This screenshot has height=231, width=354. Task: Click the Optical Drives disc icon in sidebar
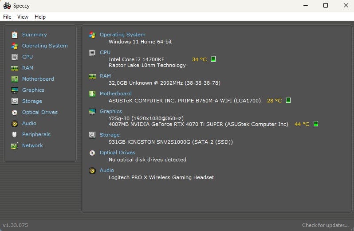click(15, 112)
